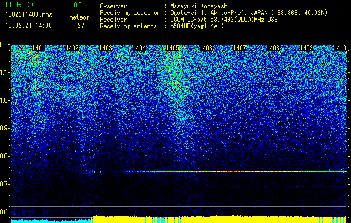Select the A504HB(yagi 4el) antenna text
The width and height of the screenshot is (351, 223).
(x=197, y=26)
